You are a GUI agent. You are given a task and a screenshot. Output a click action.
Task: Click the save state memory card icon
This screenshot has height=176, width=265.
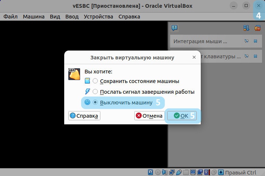[x=87, y=81]
